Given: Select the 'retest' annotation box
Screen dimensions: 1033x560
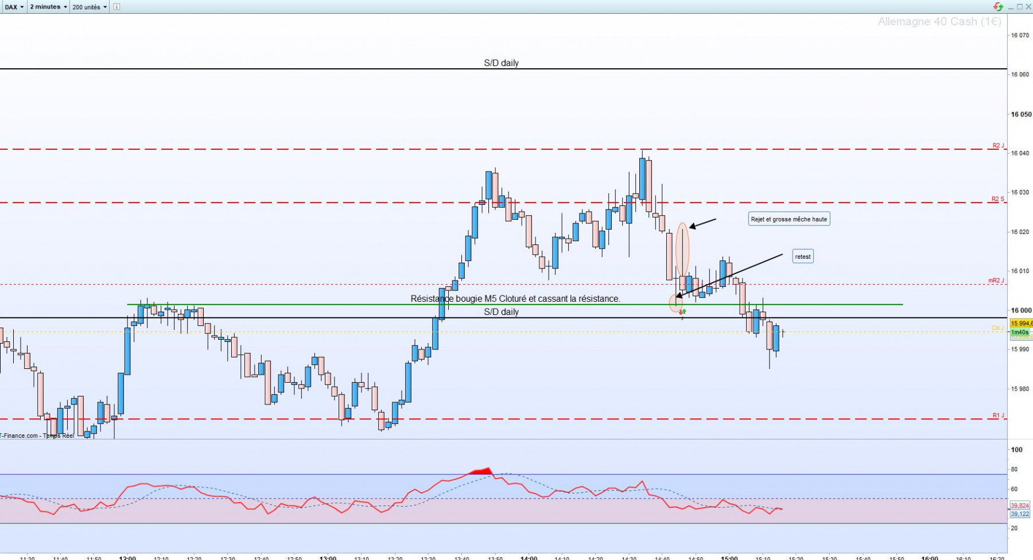Looking at the screenshot, I should 803,256.
